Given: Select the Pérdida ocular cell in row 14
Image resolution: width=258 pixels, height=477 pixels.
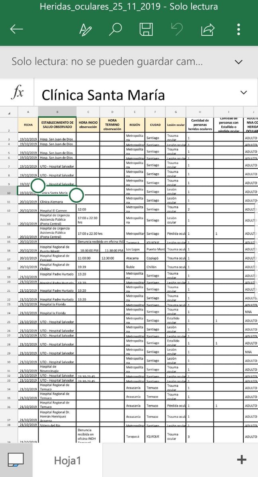Looking at the screenshot, I should [176, 233].
